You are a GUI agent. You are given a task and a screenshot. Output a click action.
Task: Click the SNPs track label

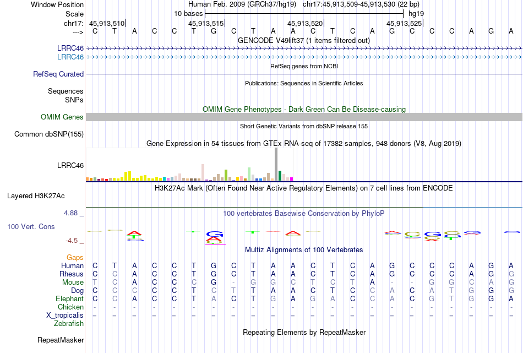tap(74, 100)
